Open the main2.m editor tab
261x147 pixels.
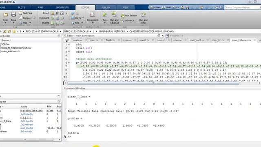click(144, 40)
